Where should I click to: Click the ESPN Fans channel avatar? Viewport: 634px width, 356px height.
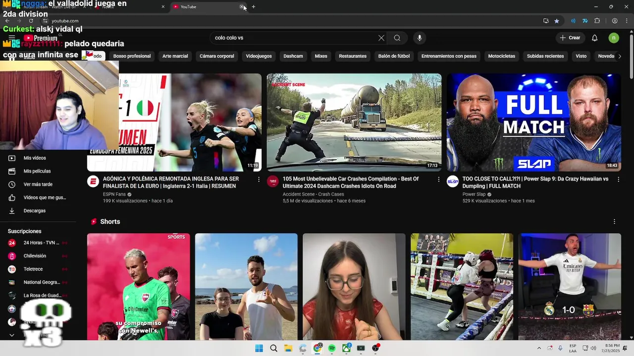[93, 181]
